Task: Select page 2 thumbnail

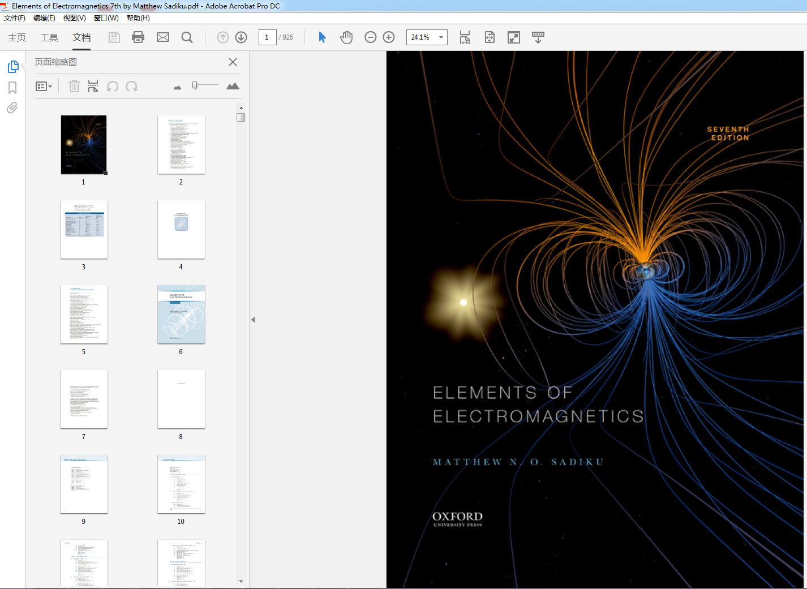Action: tap(181, 145)
